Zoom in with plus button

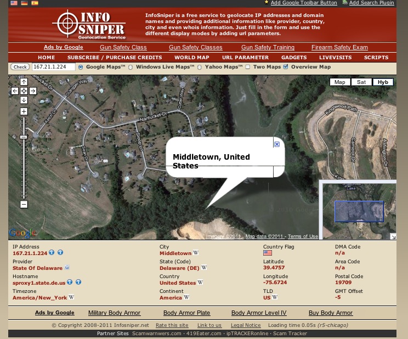pos(24,111)
